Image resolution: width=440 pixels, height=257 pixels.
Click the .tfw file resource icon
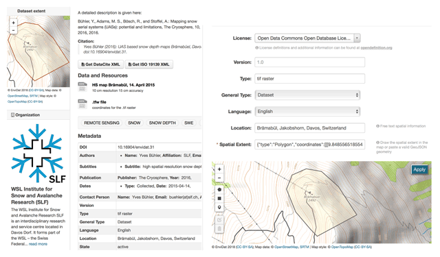point(82,104)
